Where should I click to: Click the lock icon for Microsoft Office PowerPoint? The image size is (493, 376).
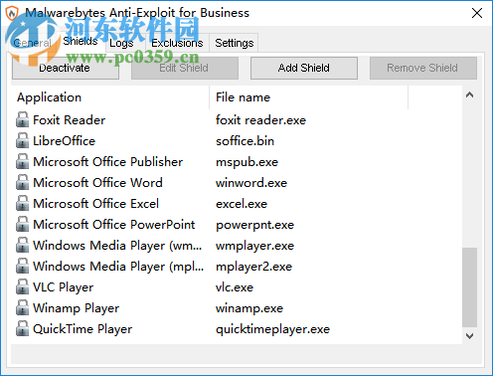click(22, 224)
